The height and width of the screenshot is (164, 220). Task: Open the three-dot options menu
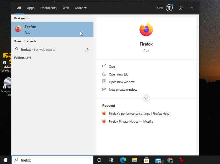coord(191,8)
